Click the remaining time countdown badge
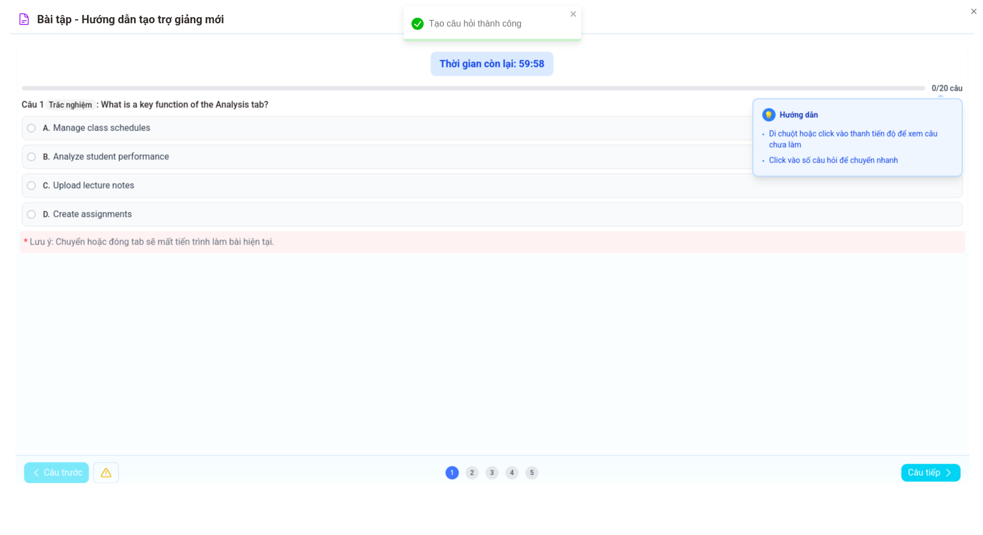The height and width of the screenshot is (535, 983). 492,64
